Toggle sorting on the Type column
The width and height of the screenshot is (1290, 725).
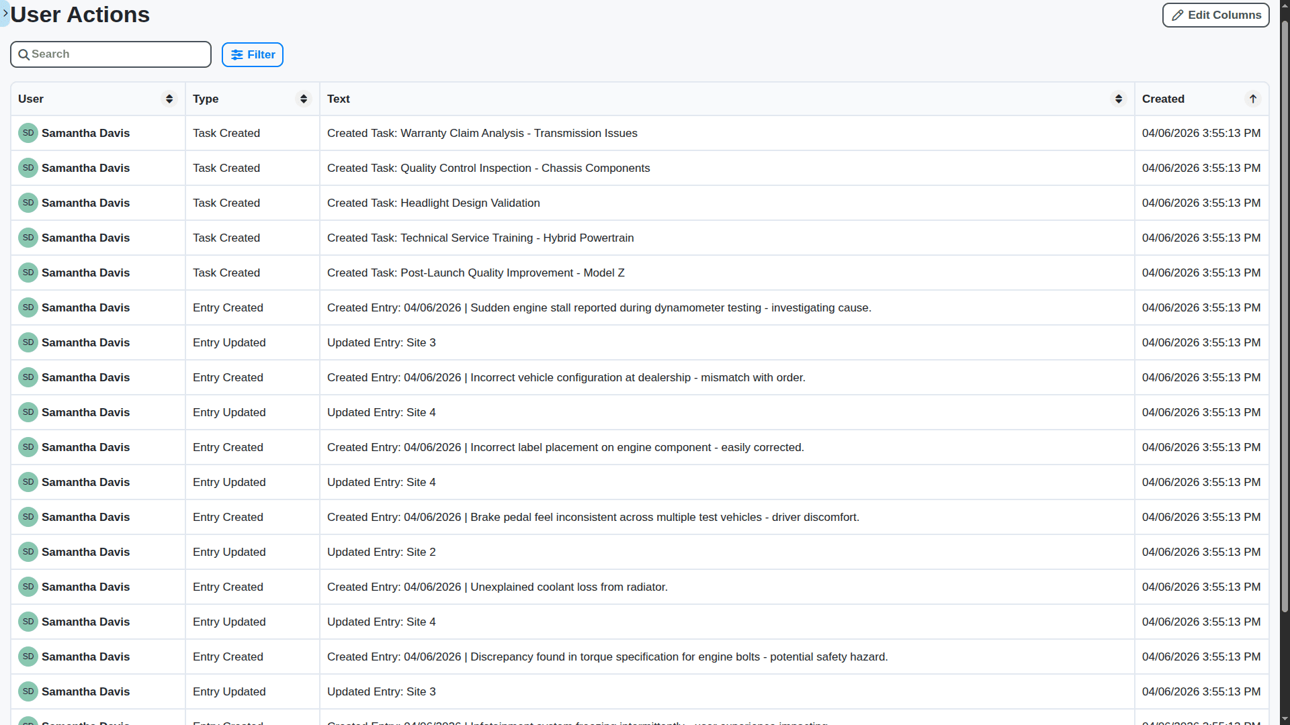coord(303,99)
